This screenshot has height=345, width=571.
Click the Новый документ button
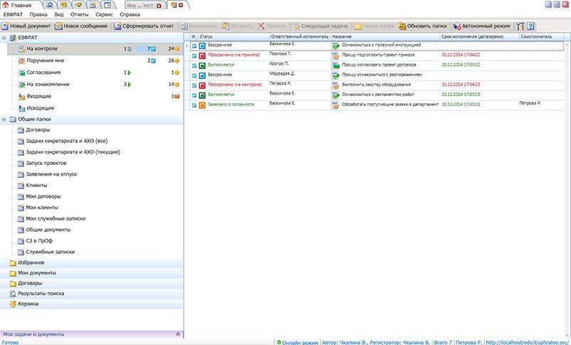coord(26,26)
